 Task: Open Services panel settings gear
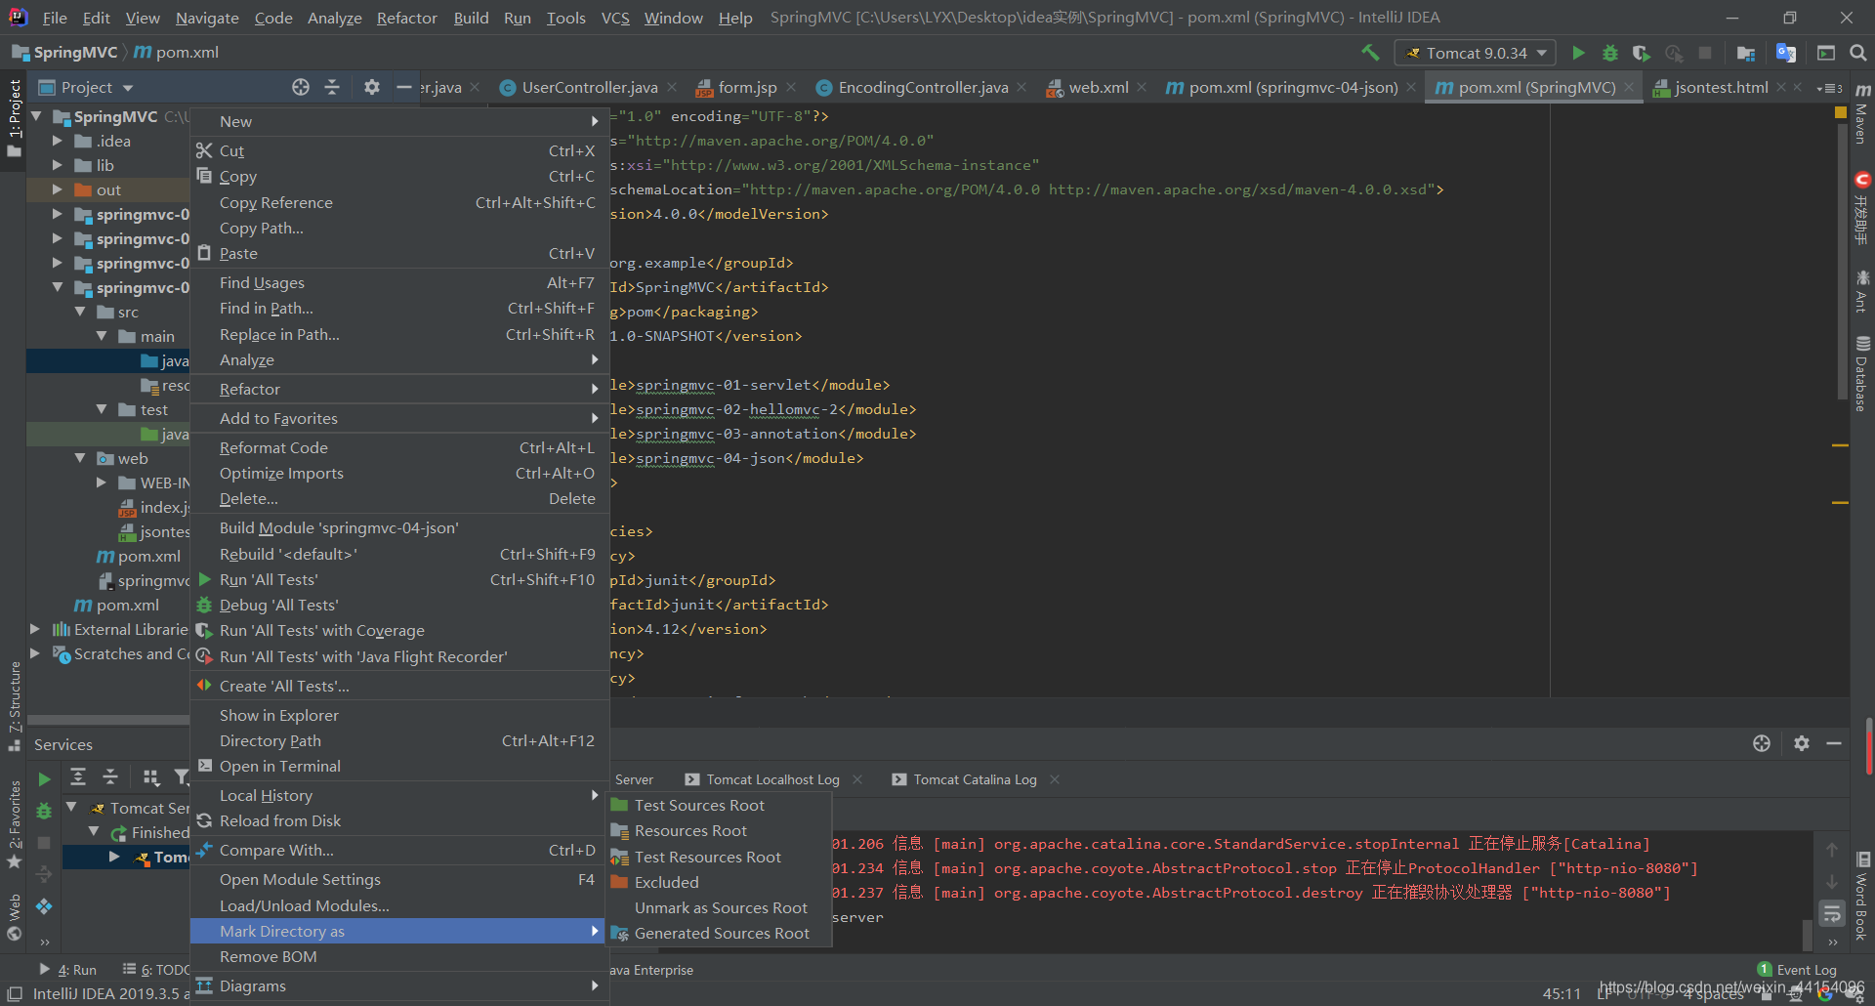point(1802,743)
